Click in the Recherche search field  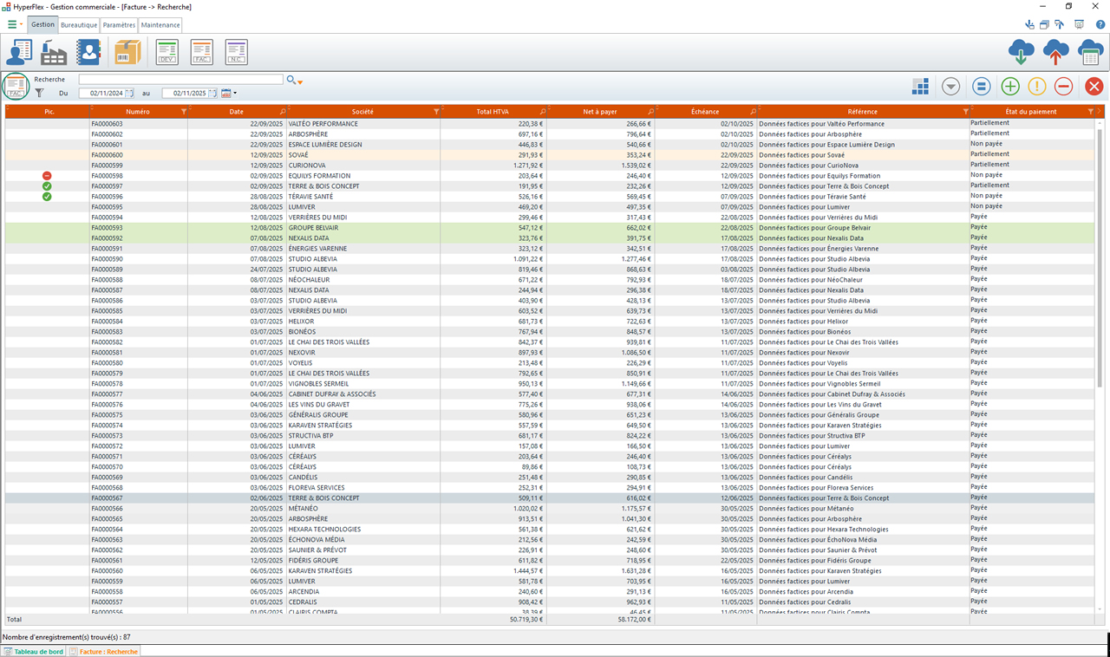pos(180,80)
